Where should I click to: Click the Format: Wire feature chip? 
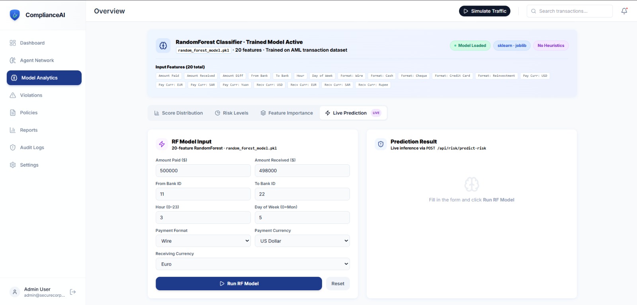352,76
